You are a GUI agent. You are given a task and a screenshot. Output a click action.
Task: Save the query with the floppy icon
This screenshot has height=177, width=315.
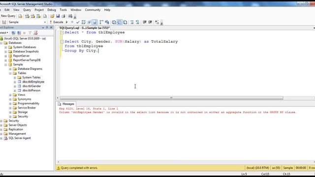58,16
